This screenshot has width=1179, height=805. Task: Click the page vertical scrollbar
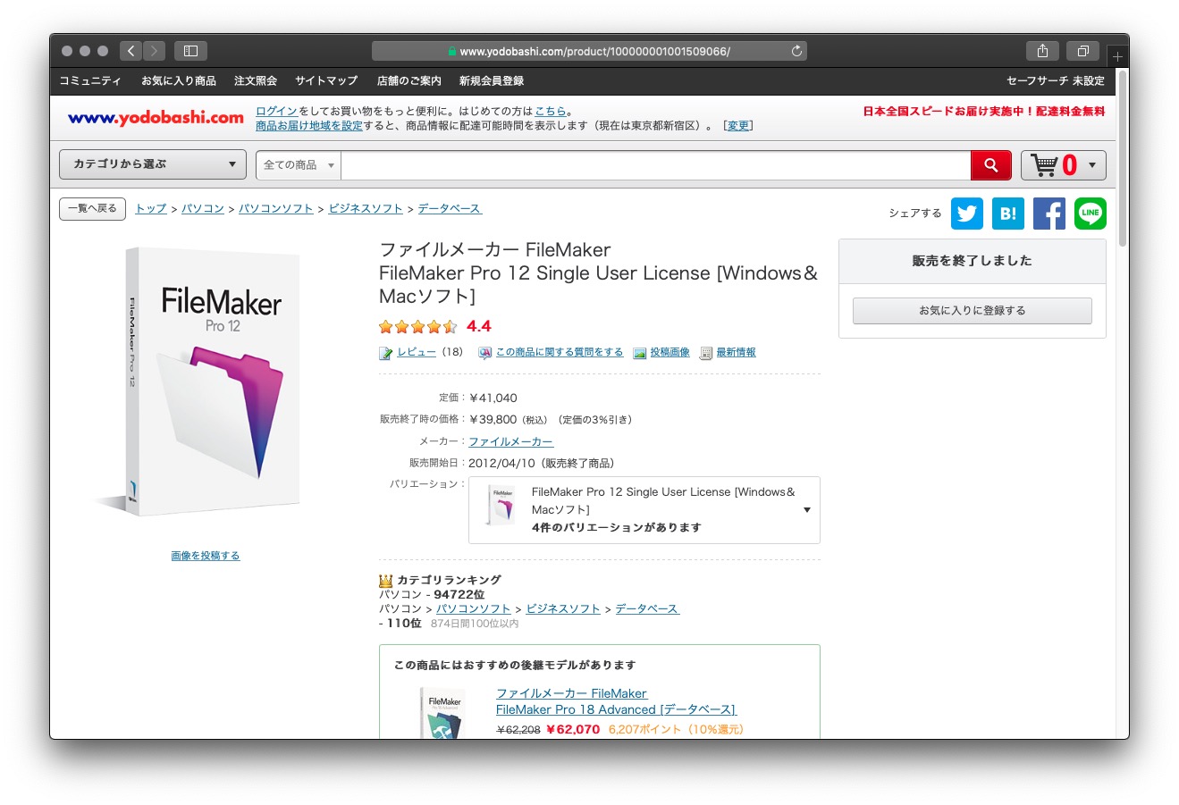1123,157
